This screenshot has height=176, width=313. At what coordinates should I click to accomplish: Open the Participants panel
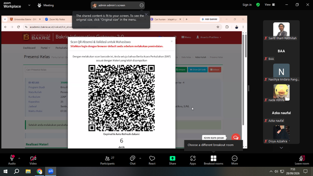coord(108,160)
